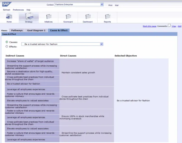Click first 'Leverage all employees experiences' row
Image resolution: width=182 pixels, height=143 pixels.
click(32, 89)
